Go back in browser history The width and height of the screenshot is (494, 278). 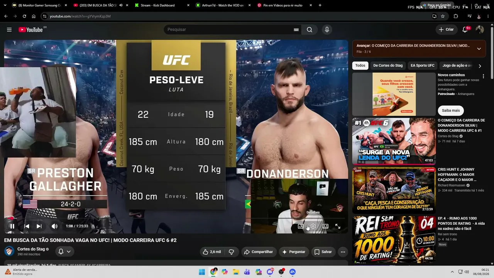pyautogui.click(x=6, y=16)
